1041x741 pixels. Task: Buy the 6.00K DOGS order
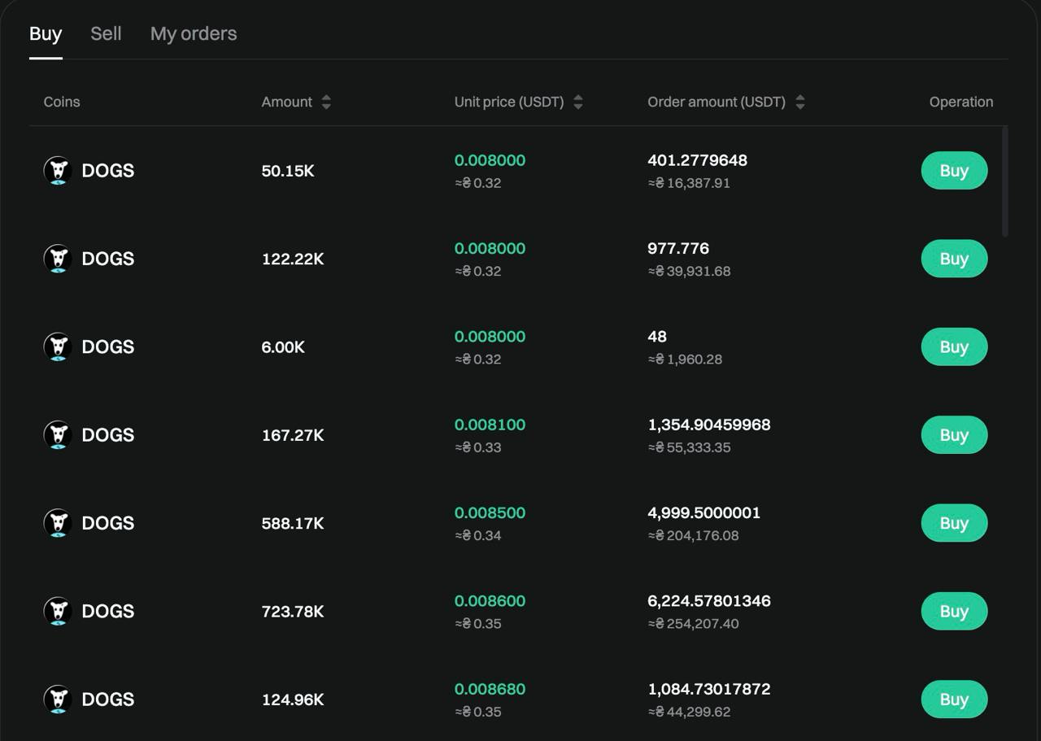954,347
